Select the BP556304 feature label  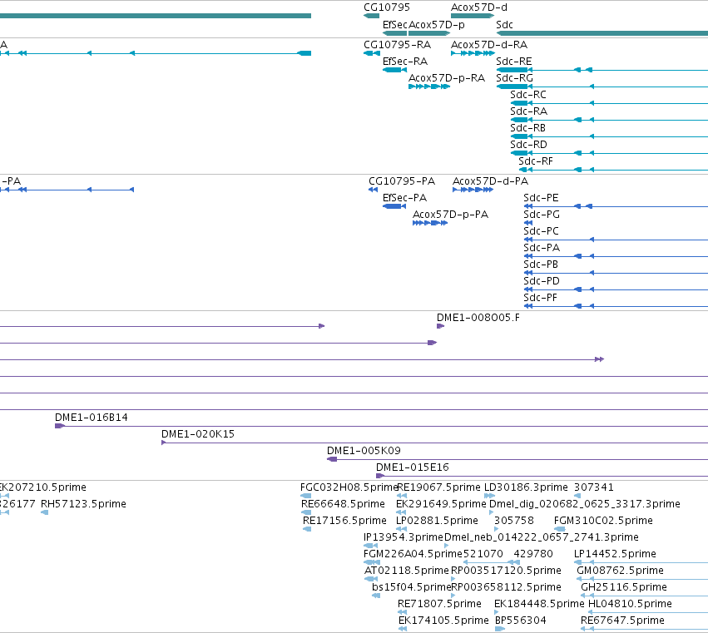tap(521, 621)
